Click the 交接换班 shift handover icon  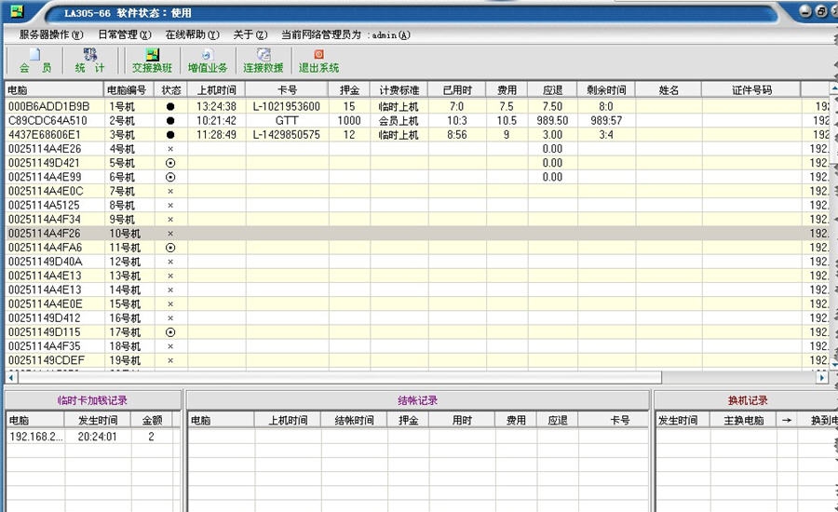[x=153, y=61]
